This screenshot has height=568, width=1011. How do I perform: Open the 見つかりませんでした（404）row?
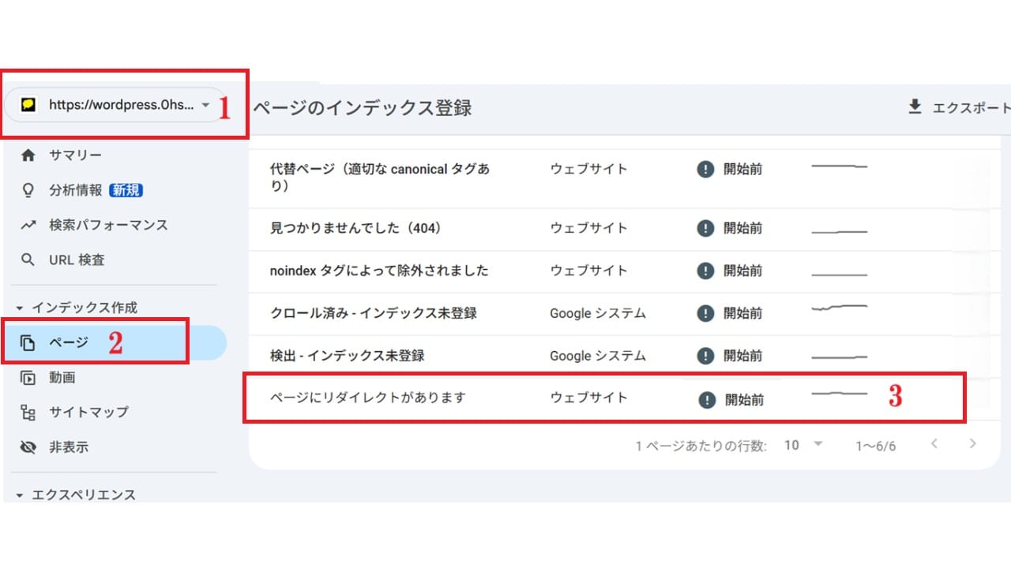pyautogui.click(x=355, y=228)
